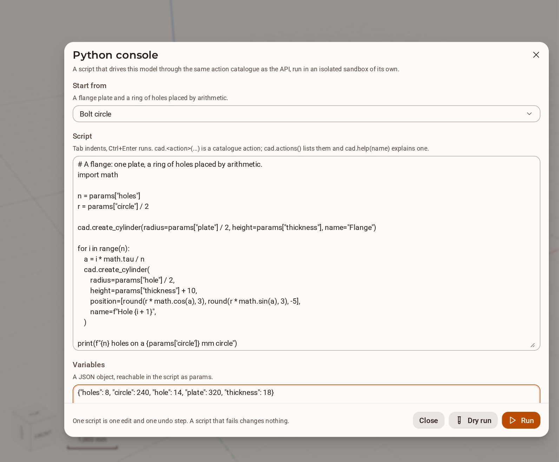Click the Variables JSON input field
Screen dimensions: 559x462
pyautogui.click(x=306, y=394)
